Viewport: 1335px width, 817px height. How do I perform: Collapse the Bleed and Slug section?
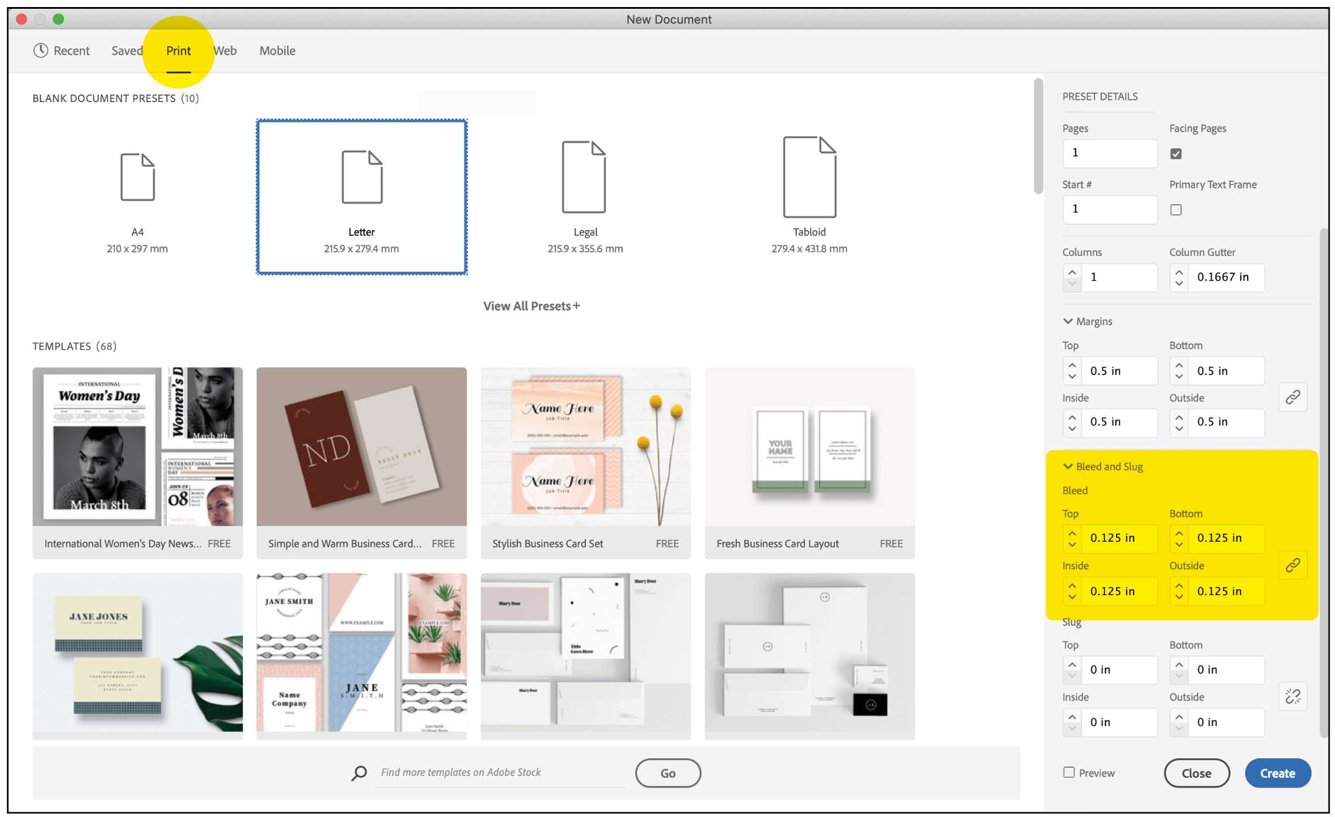click(x=1068, y=467)
